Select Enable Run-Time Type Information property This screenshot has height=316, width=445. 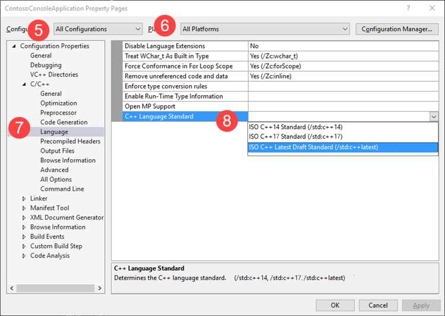(x=185, y=96)
